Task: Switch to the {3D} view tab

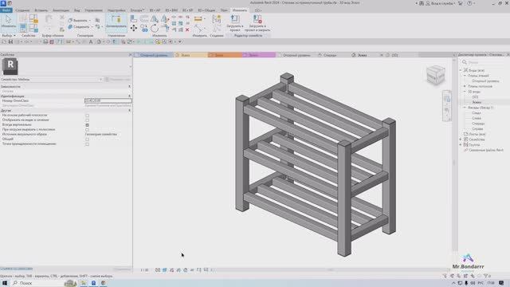Action: click(x=394, y=55)
